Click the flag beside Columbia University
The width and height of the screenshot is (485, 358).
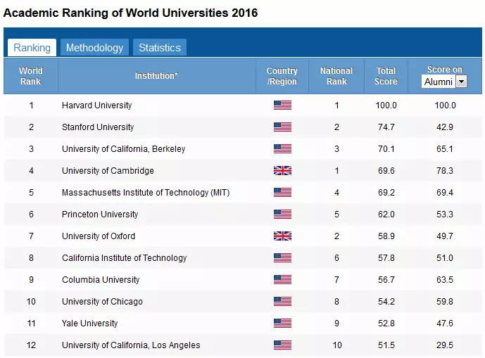[282, 280]
